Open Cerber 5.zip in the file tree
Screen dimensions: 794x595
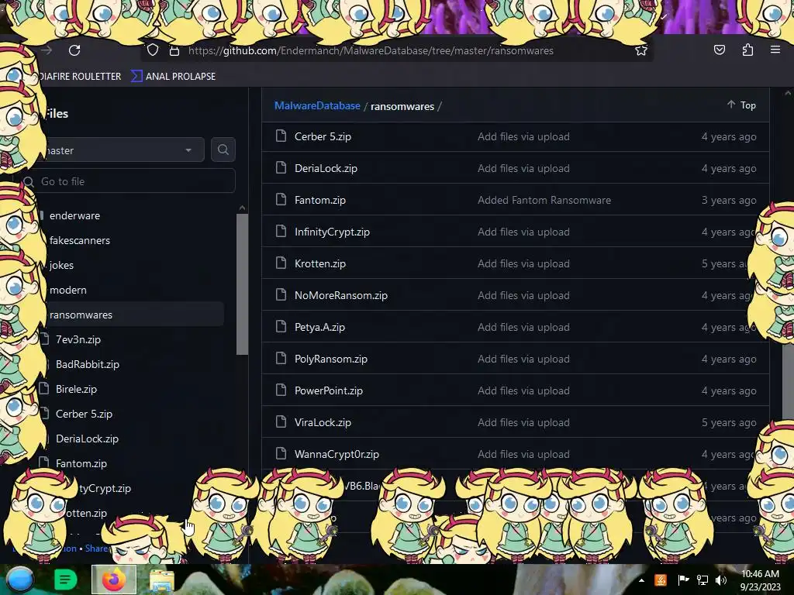(x=84, y=414)
